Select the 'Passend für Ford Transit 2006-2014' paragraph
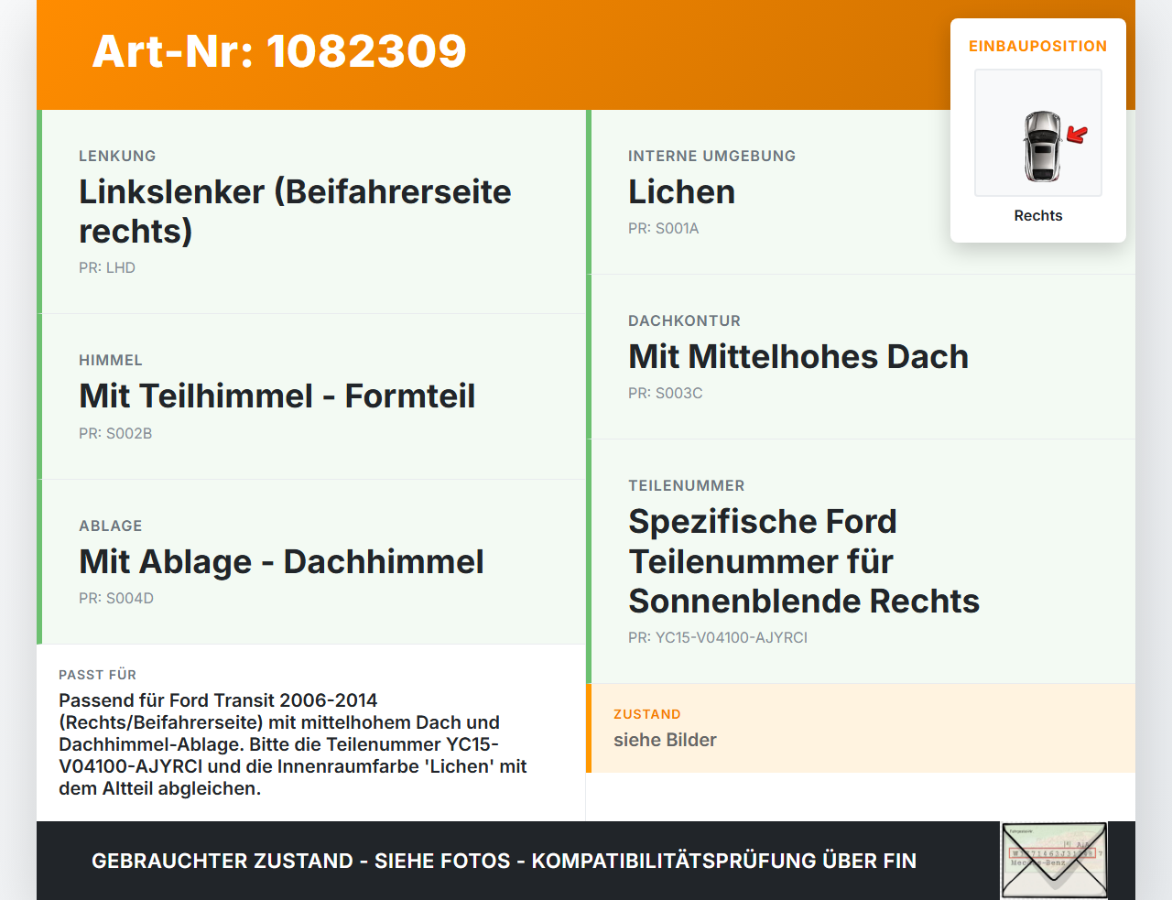The width and height of the screenshot is (1172, 900). tap(293, 744)
